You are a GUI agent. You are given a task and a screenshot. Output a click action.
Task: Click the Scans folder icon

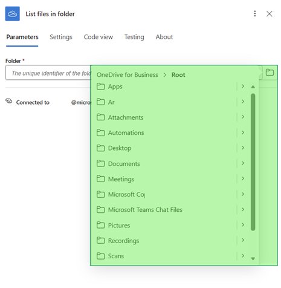[x=100, y=256]
